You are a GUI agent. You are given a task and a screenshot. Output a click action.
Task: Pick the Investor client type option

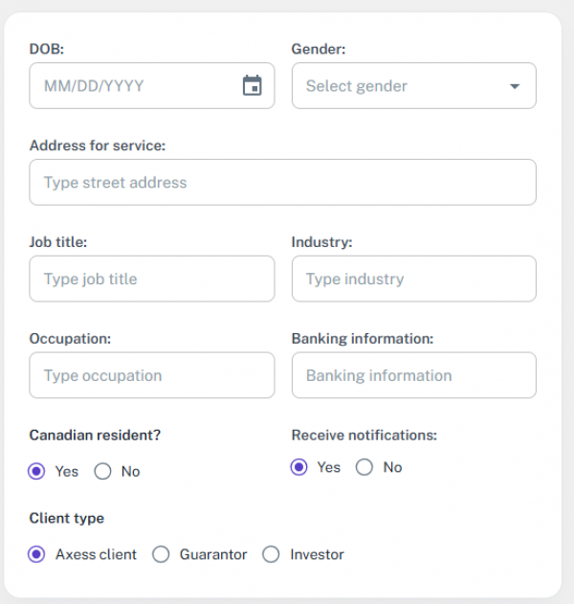(x=272, y=555)
